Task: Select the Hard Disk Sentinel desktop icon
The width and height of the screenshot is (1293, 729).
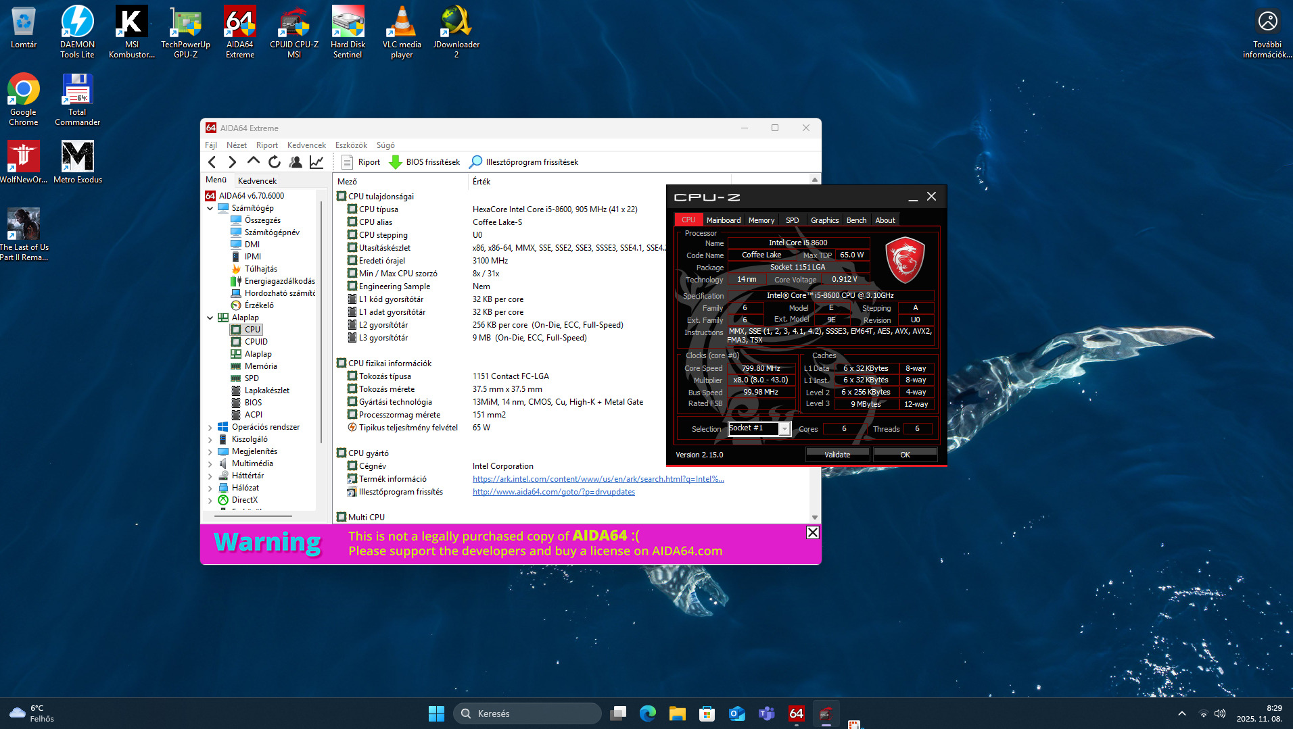Action: coord(348,32)
